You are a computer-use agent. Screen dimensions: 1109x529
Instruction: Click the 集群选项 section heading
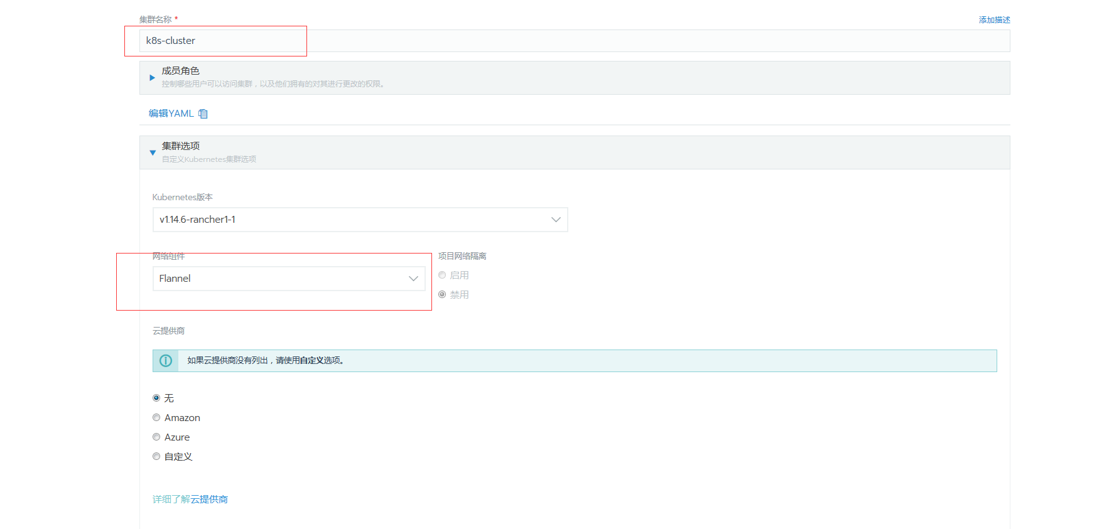tap(180, 146)
